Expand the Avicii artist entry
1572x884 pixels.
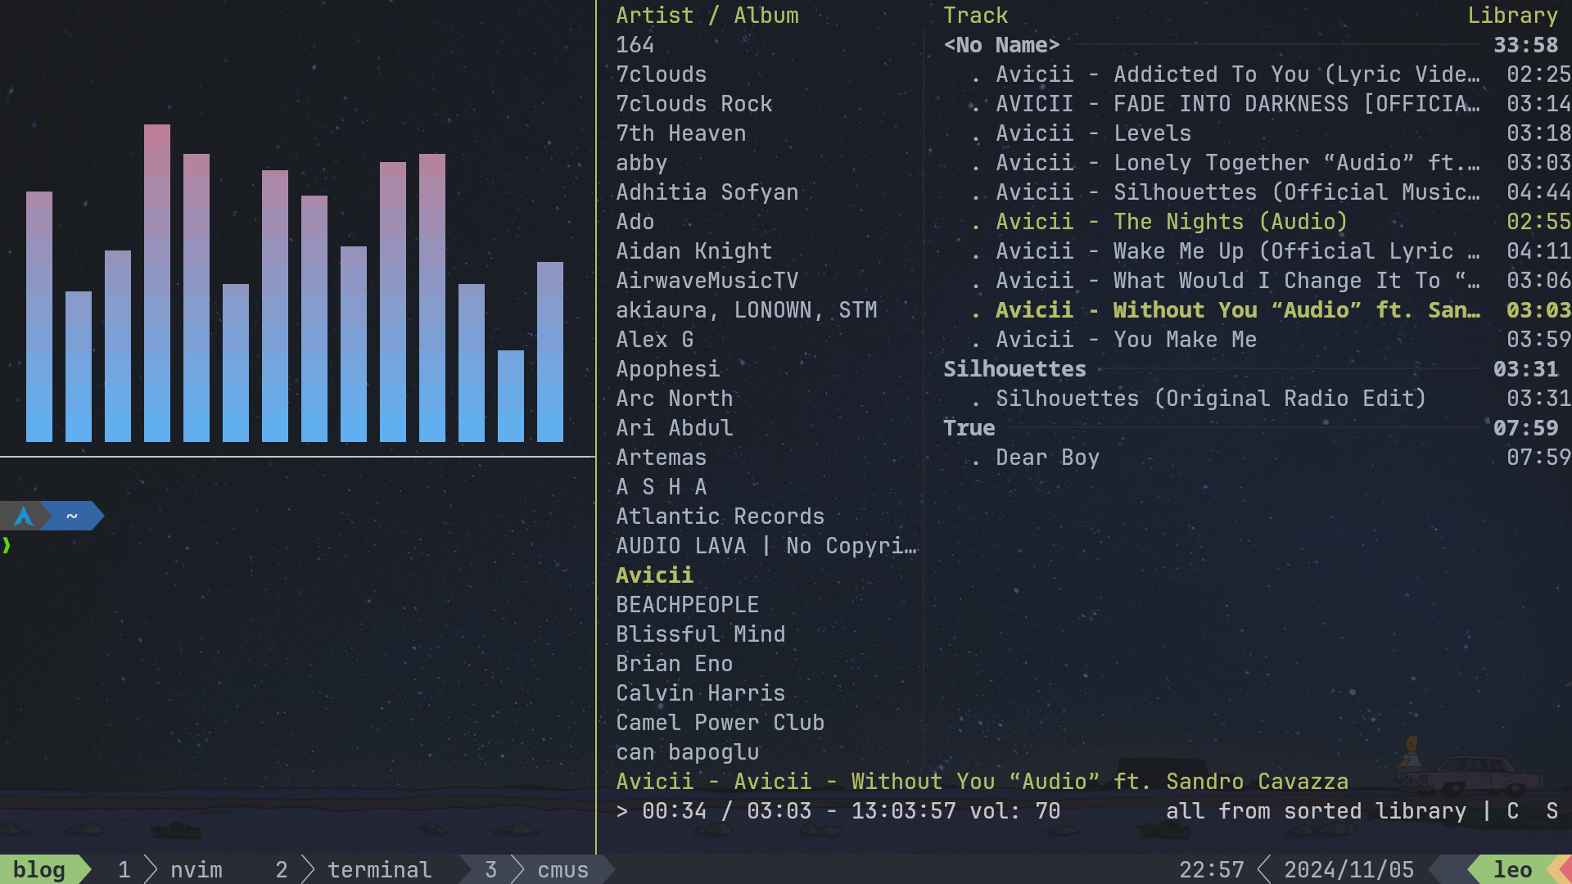pos(654,575)
